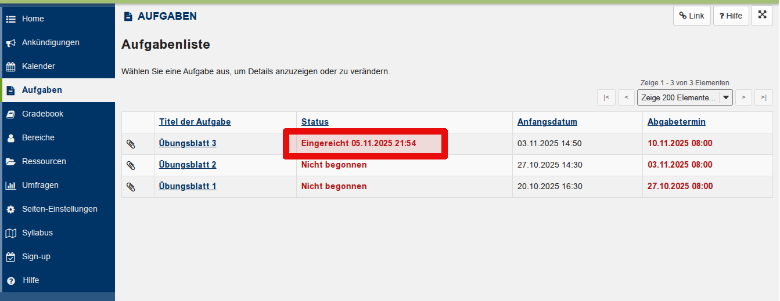Sort assignments by Status column header
Viewport: 780px width, 301px height.
point(315,122)
